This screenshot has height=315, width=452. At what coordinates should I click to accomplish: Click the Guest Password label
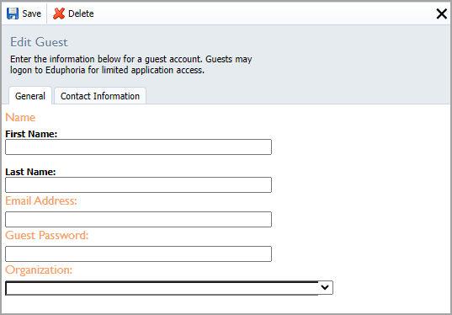pyautogui.click(x=46, y=235)
